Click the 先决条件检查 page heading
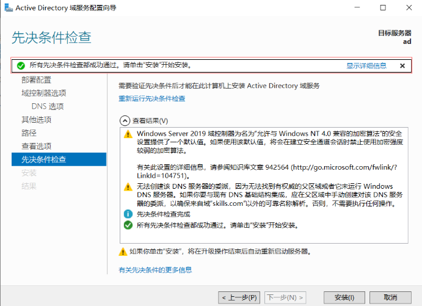The width and height of the screenshot is (422, 306). (x=51, y=37)
